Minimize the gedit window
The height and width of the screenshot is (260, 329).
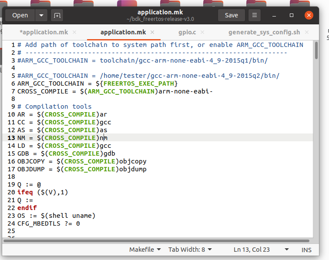pos(275,15)
